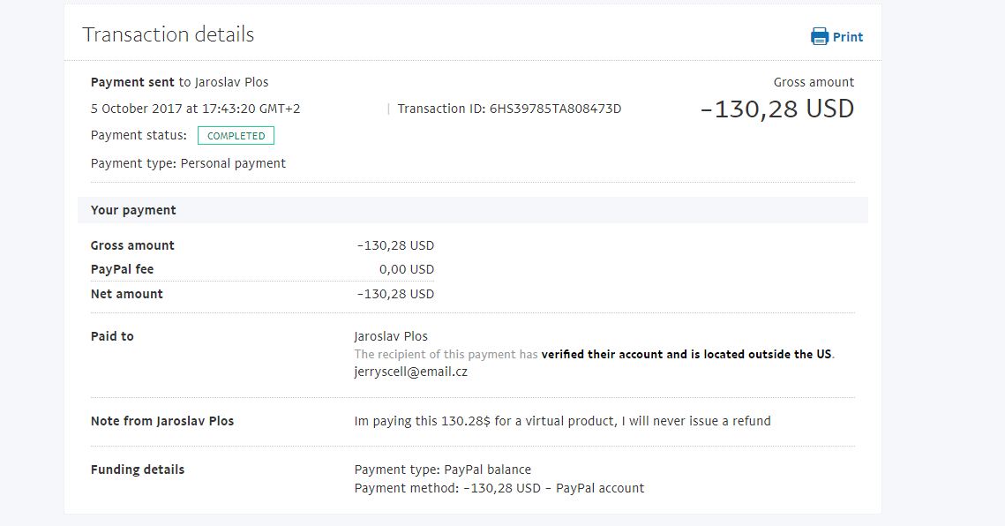The image size is (1005, 526).
Task: Click the 'Payment method' PayPal account line
Action: [x=499, y=488]
